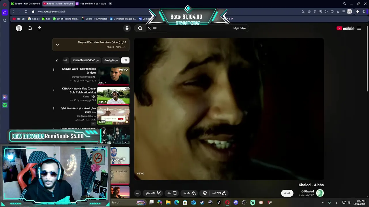The image size is (369, 207).
Task: Click the Share arrow button
Action: [x=190, y=193]
